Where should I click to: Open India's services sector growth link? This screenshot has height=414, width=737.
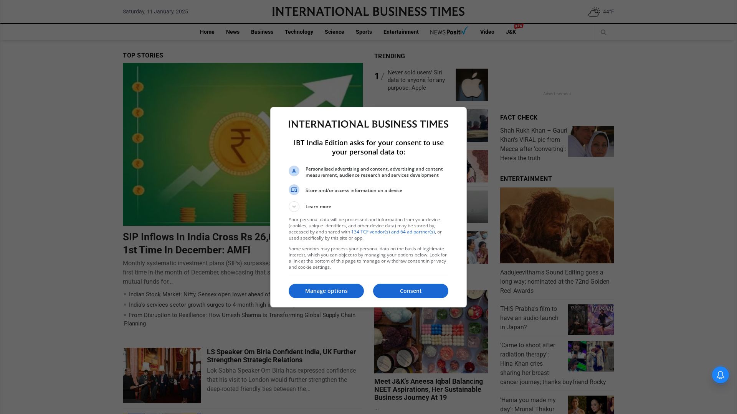click(x=200, y=305)
